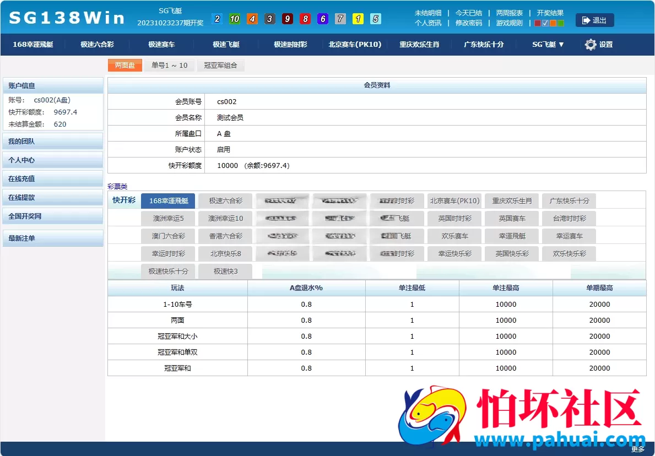
Task: Select 北京赛车(PK10) lottery type button
Action: 454,201
